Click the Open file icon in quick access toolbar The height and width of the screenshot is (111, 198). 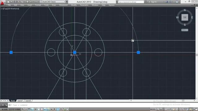pos(12,2)
